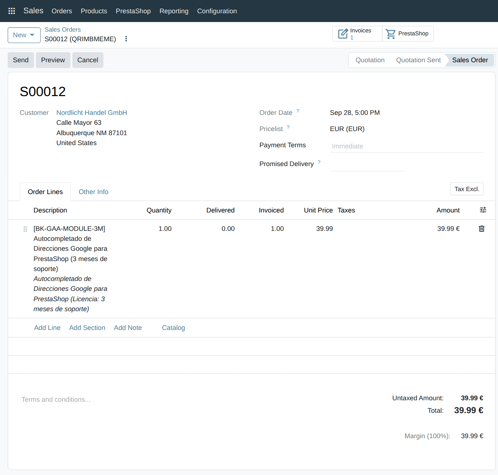
Task: Open the Catalog link
Action: coord(173,328)
